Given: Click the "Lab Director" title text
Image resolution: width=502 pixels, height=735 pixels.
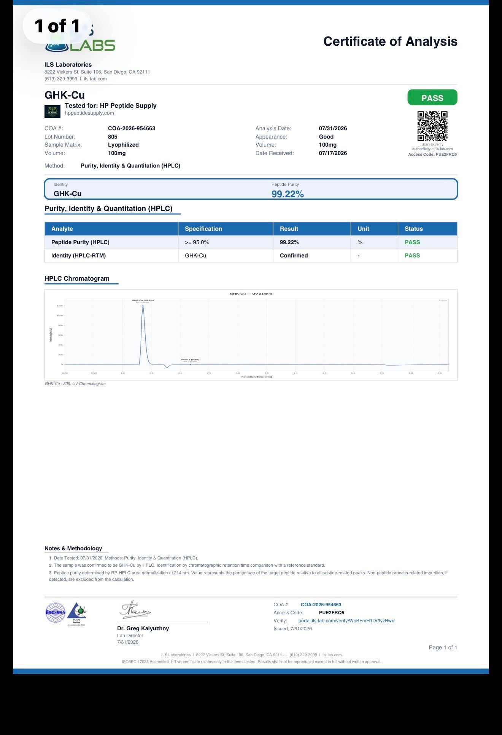Looking at the screenshot, I should [130, 636].
